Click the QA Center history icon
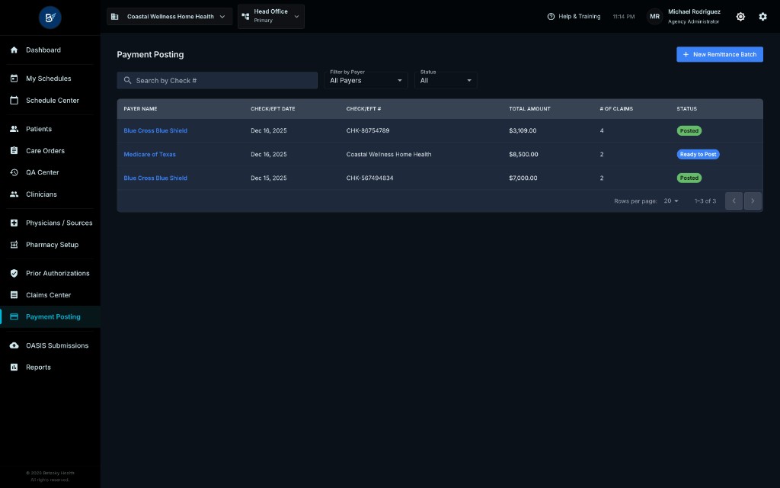This screenshot has width=780, height=488. (x=14, y=172)
